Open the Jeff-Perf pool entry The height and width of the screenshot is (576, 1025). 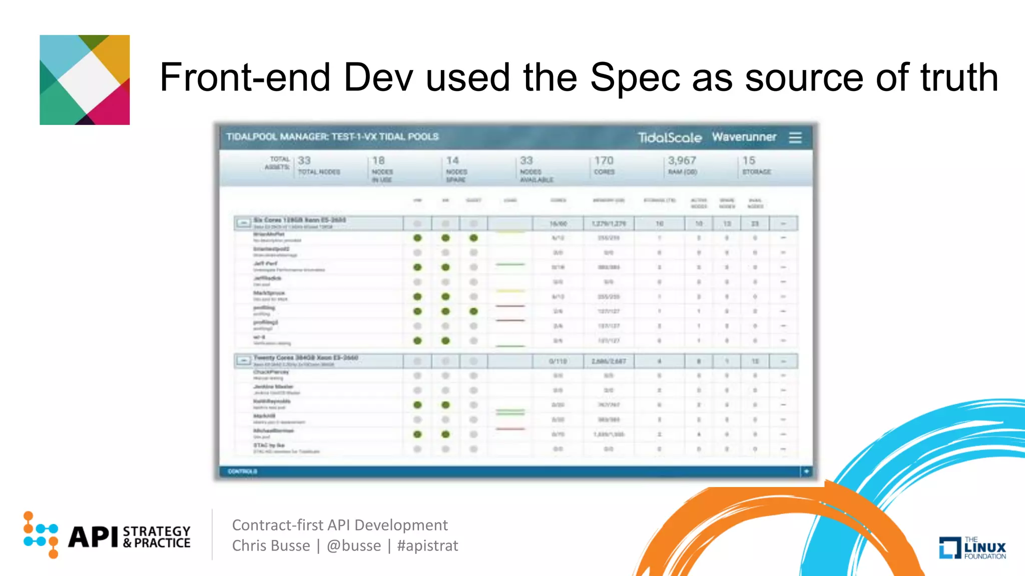tap(289, 266)
